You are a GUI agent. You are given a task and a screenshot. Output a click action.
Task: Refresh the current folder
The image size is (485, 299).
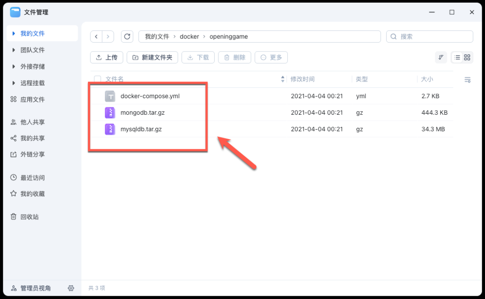(127, 36)
